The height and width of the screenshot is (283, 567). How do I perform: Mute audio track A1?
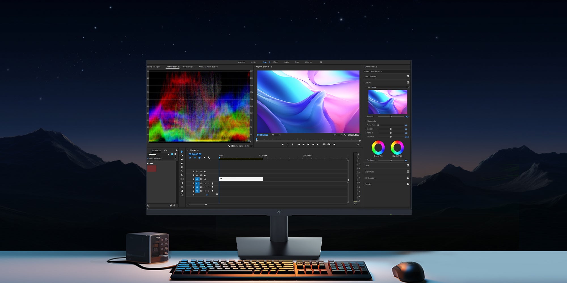pos(205,183)
